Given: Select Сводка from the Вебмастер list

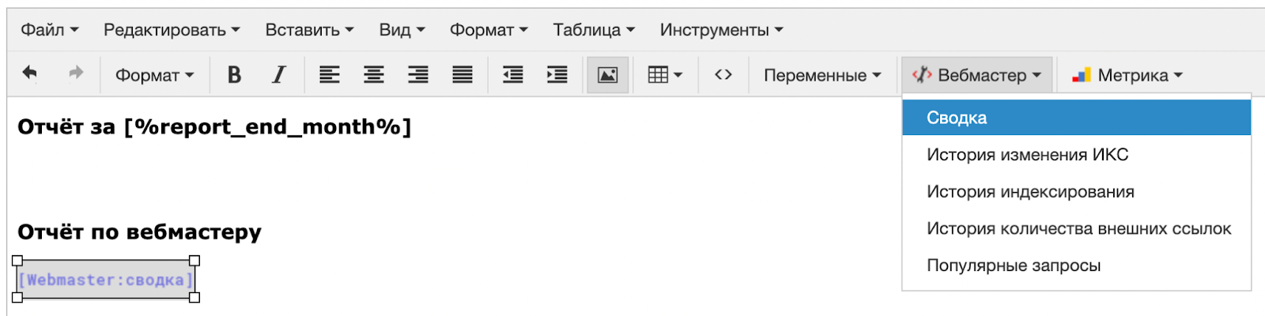Looking at the screenshot, I should point(1076,118).
